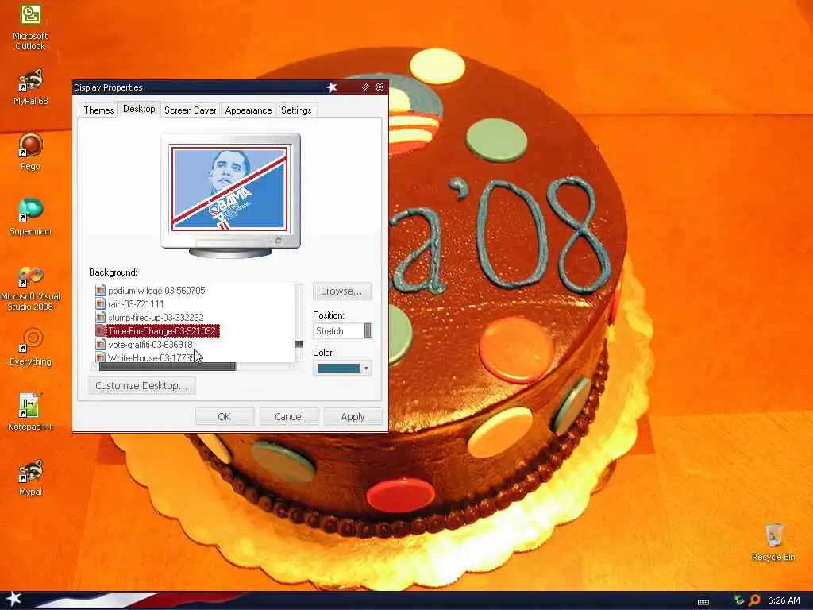Click the blue Color swatch

pyautogui.click(x=338, y=369)
